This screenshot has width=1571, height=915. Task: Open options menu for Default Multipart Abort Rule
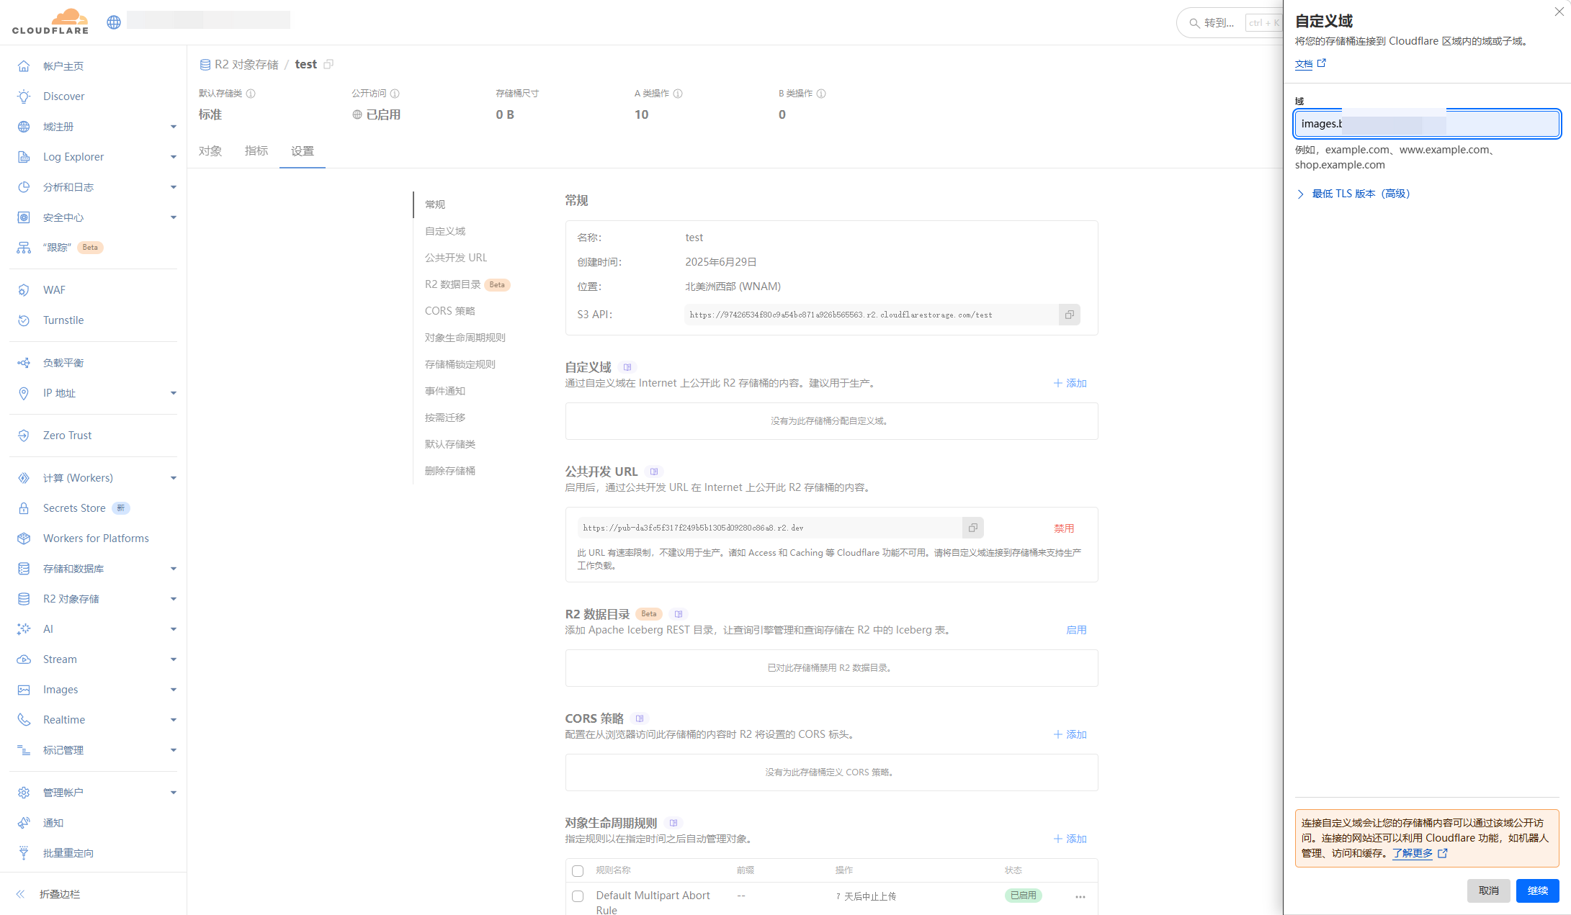click(1080, 896)
